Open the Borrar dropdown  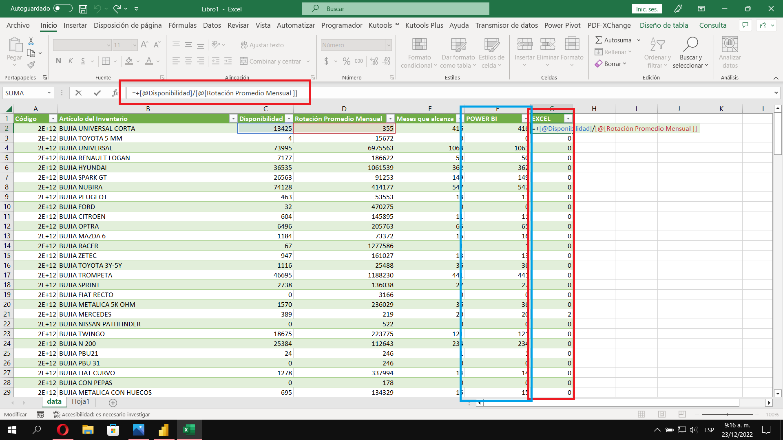610,64
